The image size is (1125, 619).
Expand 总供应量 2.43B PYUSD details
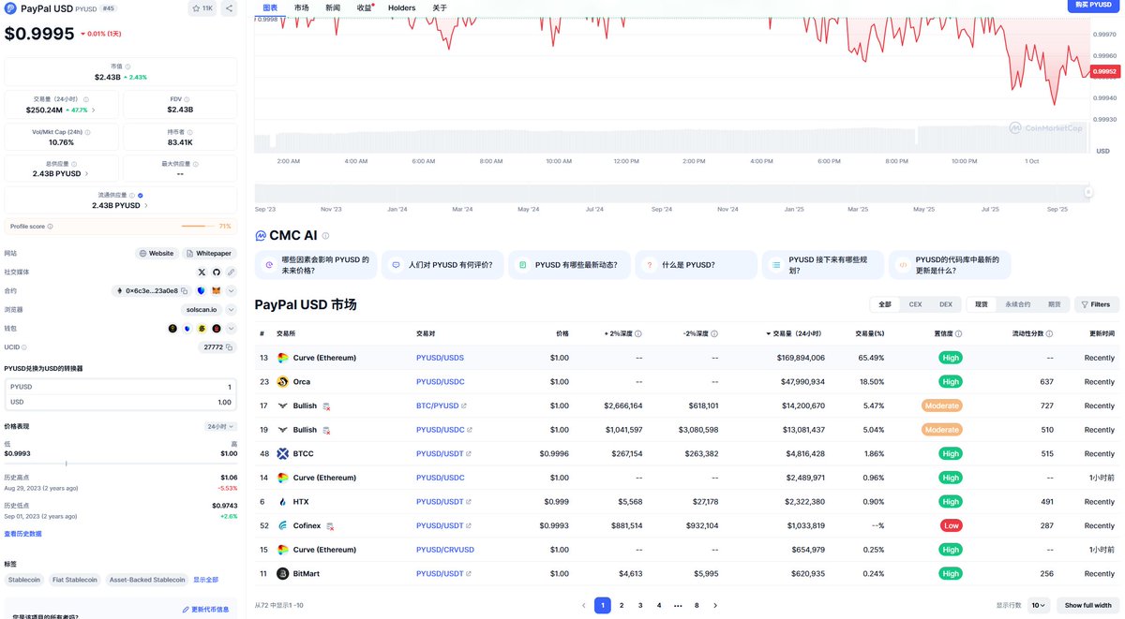click(x=87, y=173)
